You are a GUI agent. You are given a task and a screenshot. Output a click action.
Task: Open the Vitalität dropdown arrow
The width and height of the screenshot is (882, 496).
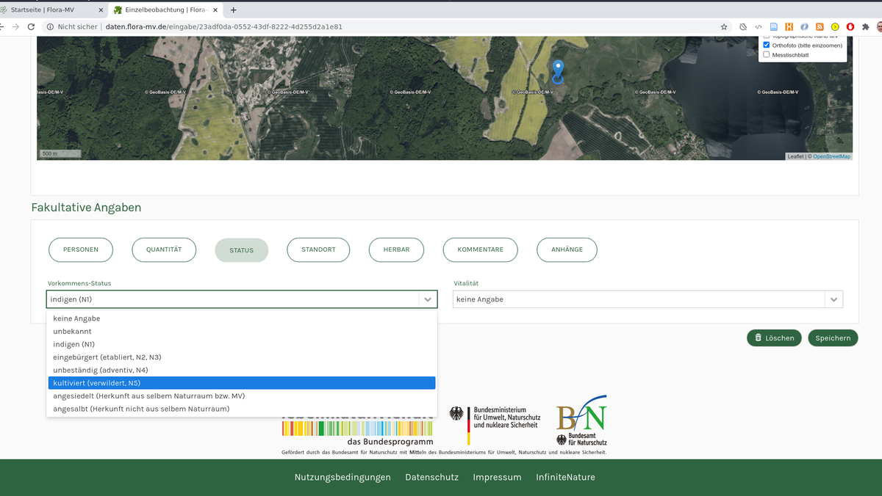click(x=833, y=299)
